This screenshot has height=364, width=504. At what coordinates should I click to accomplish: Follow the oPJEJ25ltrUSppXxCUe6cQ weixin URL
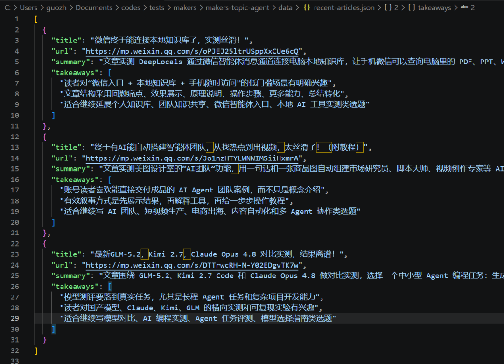(192, 51)
